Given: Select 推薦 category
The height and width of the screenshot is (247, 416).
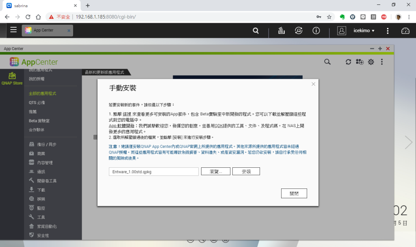Looking at the screenshot, I should click(32, 112).
